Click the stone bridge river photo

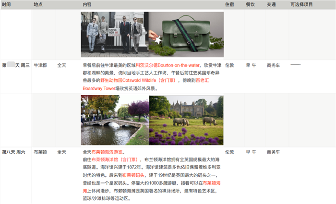[x=114, y=120]
